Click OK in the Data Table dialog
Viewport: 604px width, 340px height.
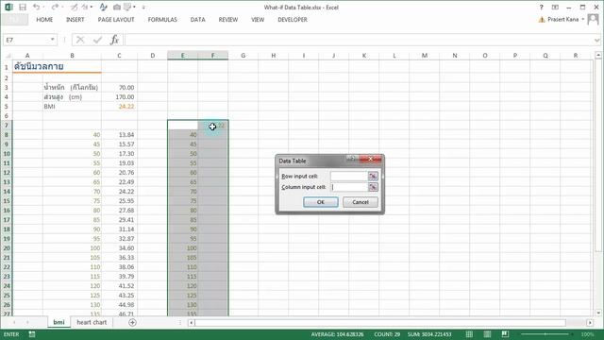[321, 202]
